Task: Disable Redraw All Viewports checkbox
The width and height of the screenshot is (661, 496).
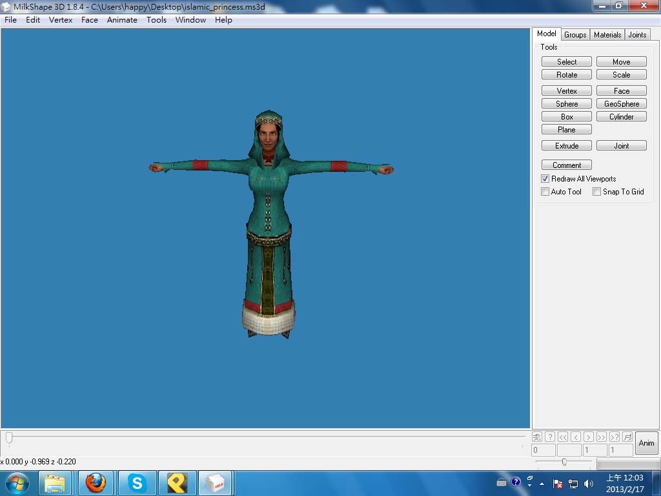Action: pos(545,179)
